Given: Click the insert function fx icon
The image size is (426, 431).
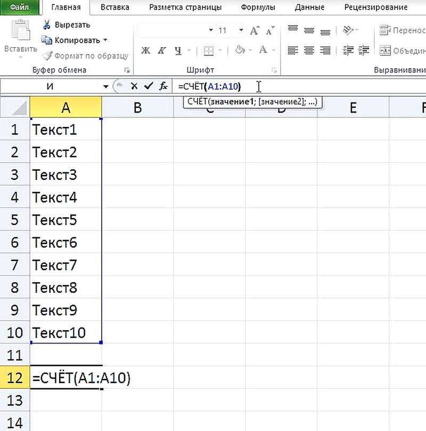Looking at the screenshot, I should (163, 86).
